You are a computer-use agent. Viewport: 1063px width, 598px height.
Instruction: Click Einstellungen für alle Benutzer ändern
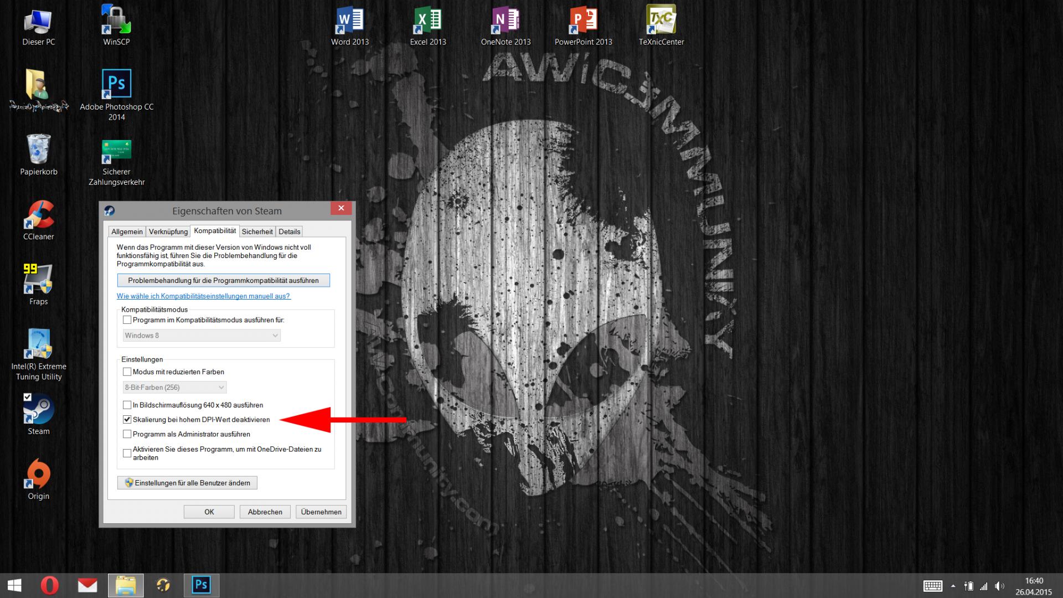click(x=187, y=483)
